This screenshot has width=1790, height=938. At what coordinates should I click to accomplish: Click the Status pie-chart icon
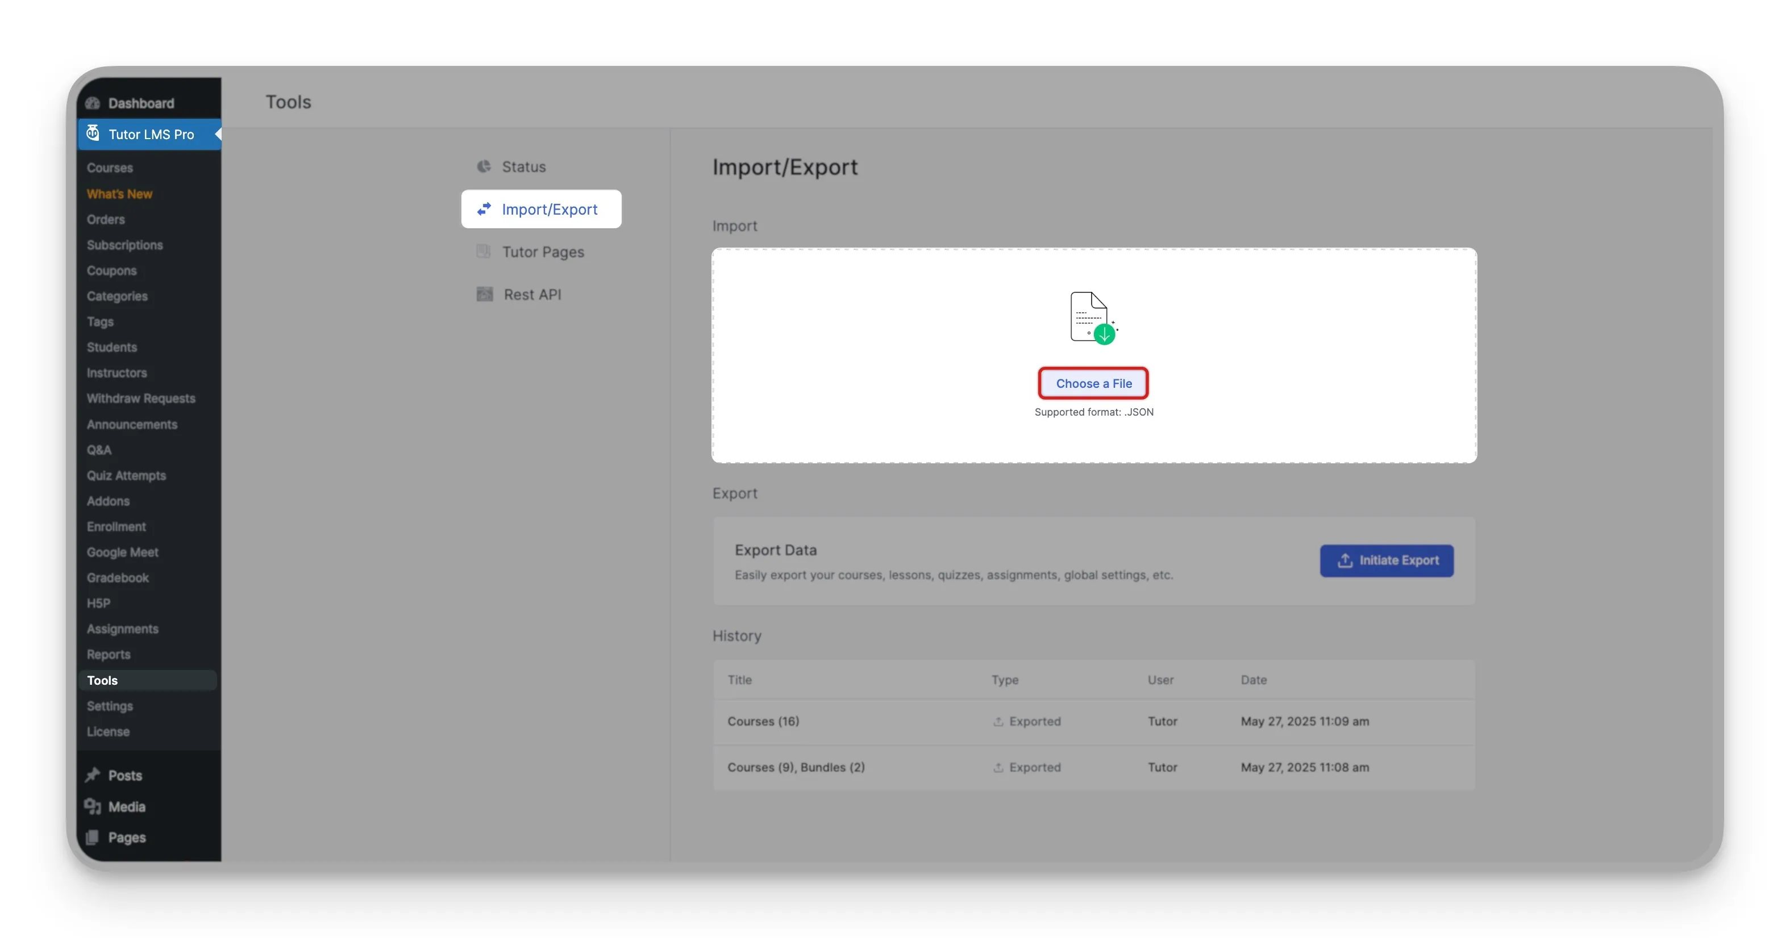click(x=484, y=166)
